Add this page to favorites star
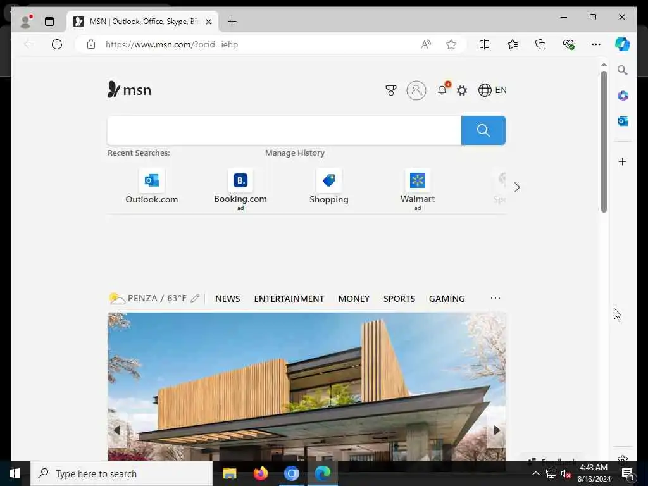Screen dimensions: 648x486 (451, 44)
